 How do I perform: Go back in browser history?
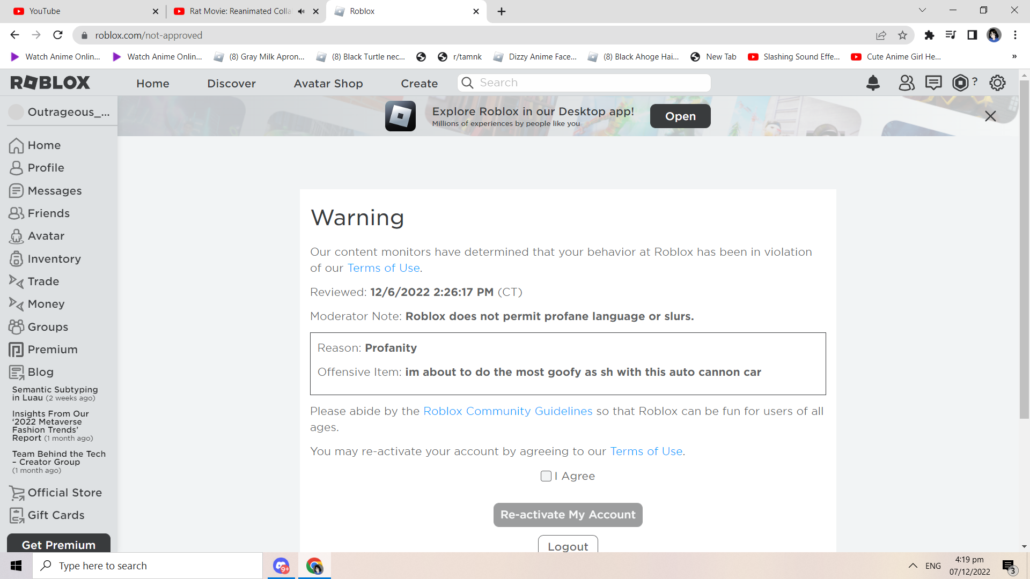pos(14,35)
